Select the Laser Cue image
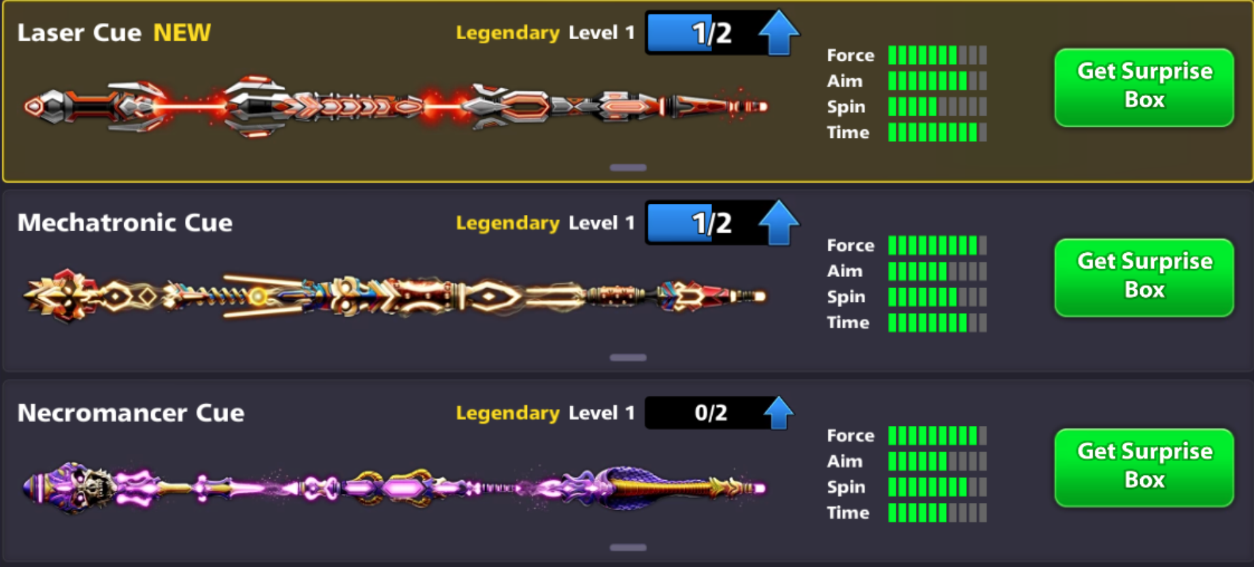The width and height of the screenshot is (1254, 567). click(x=396, y=106)
